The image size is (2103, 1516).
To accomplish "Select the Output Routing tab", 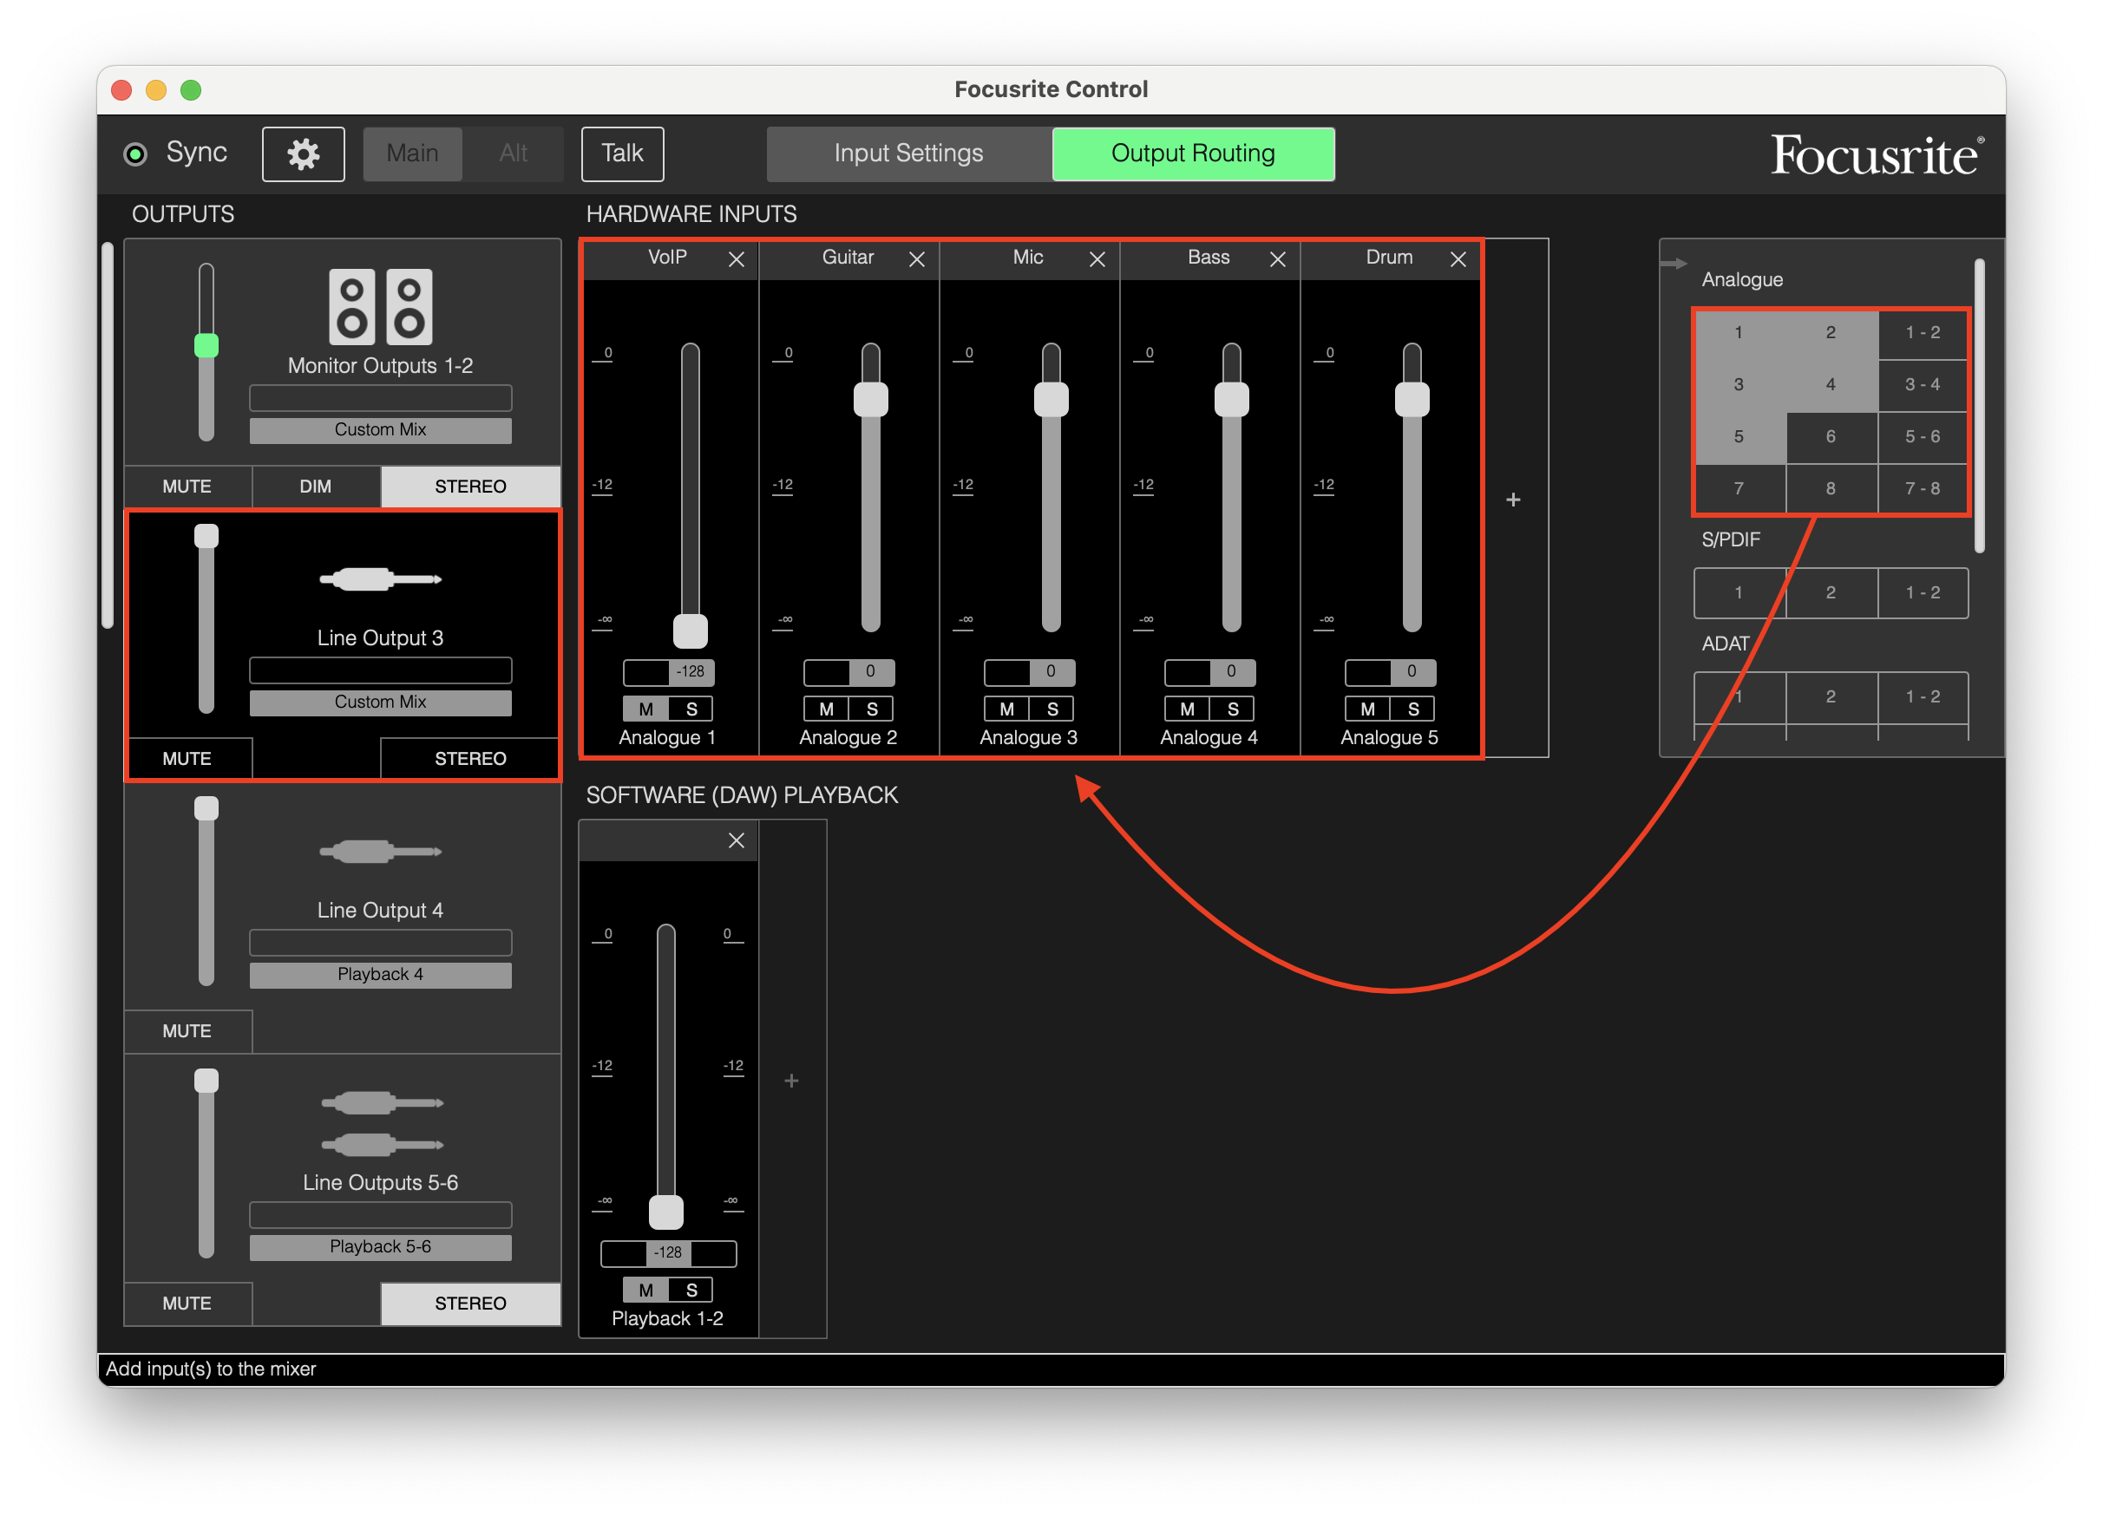I will [1192, 154].
